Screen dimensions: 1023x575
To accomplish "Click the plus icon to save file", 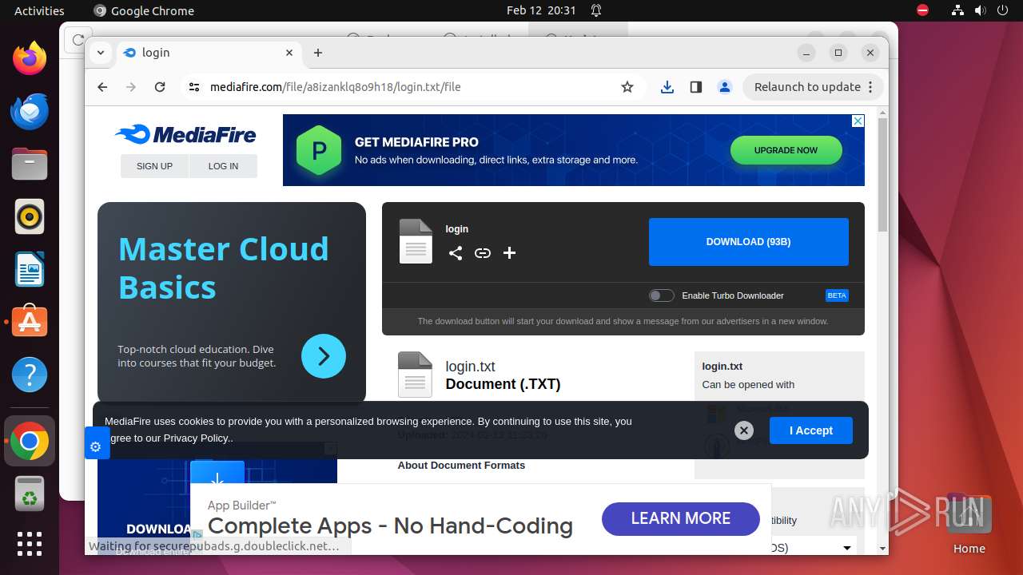I will (509, 253).
